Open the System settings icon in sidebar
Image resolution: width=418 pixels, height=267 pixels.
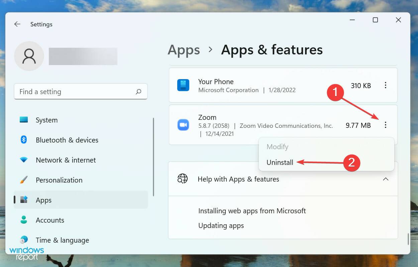[24, 120]
